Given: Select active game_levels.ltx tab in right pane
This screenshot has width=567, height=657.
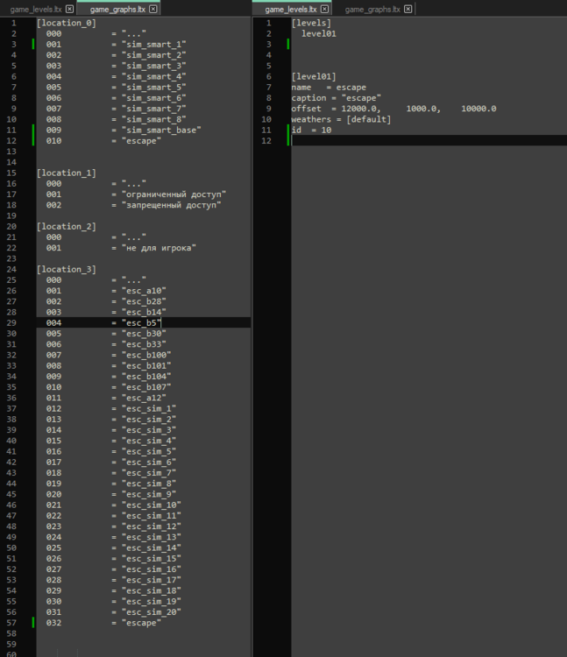Looking at the screenshot, I should tap(289, 9).
